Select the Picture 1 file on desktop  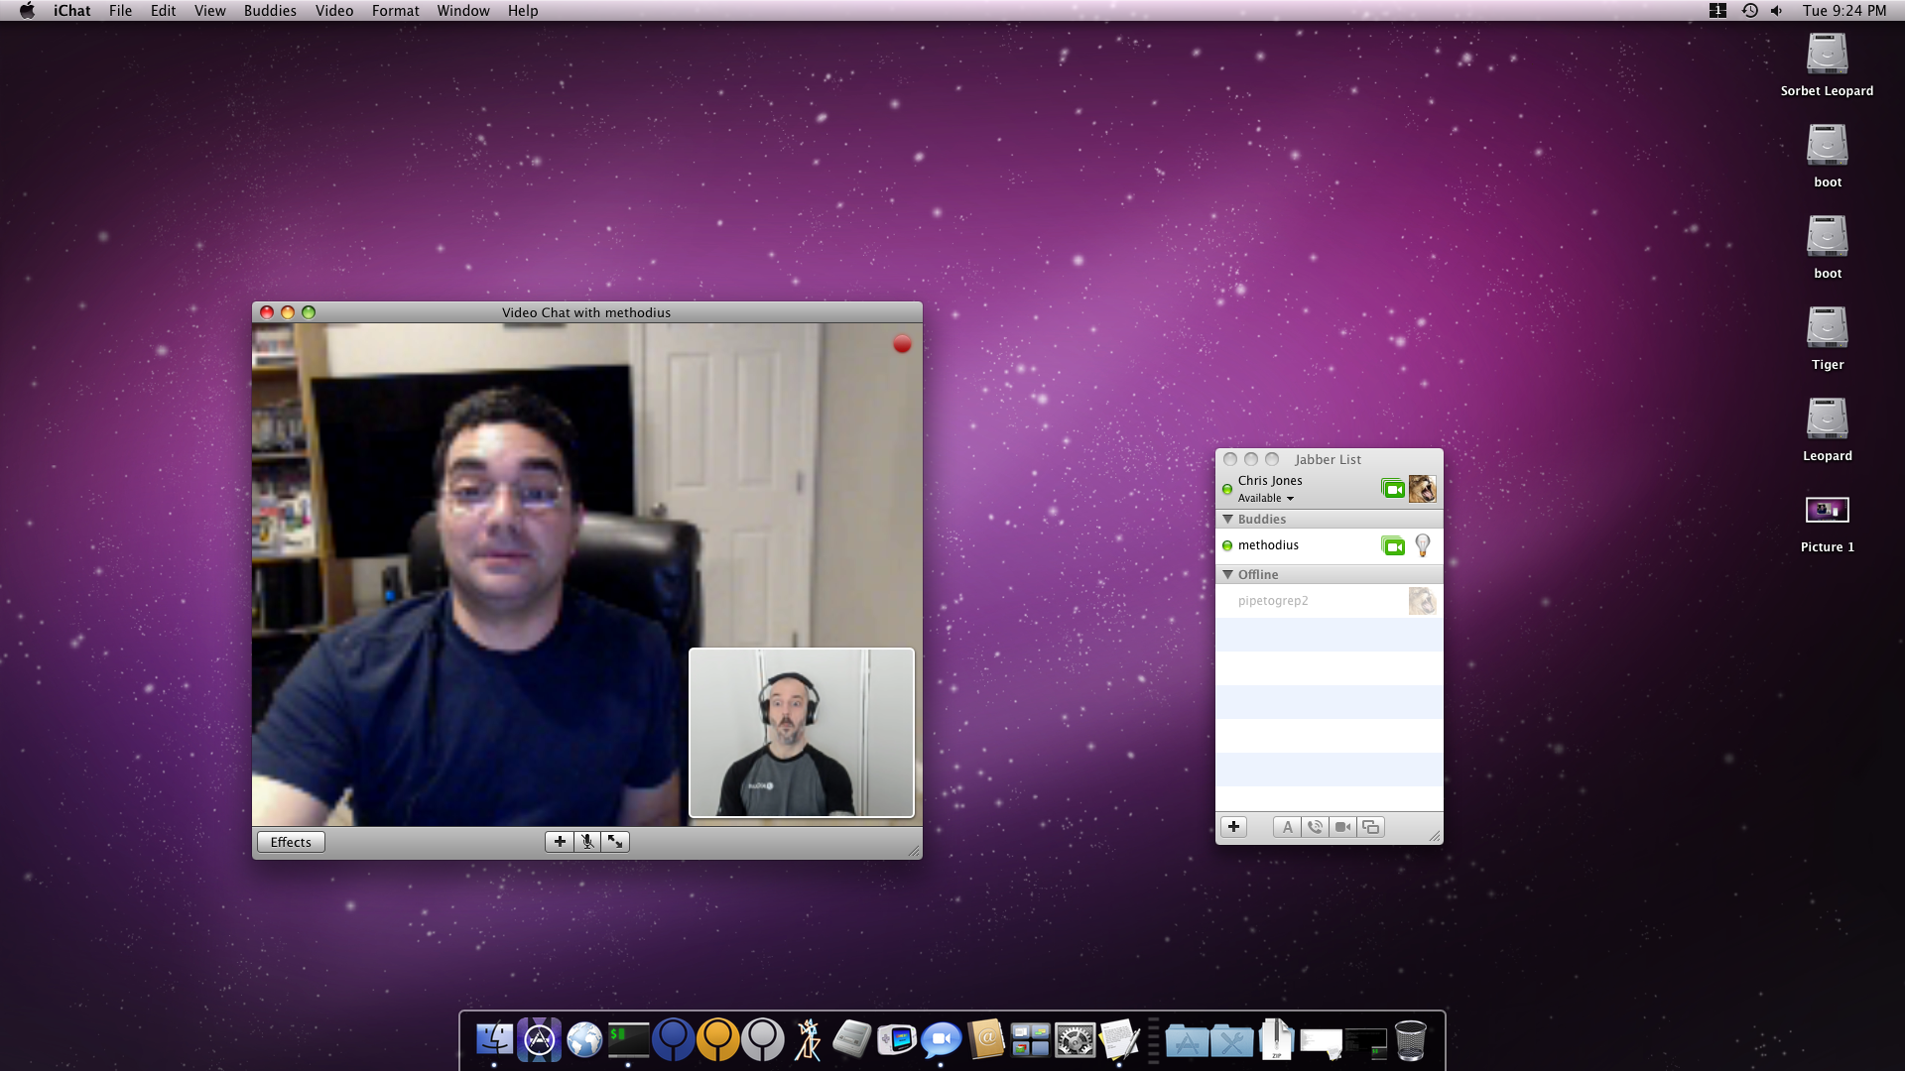pos(1827,526)
